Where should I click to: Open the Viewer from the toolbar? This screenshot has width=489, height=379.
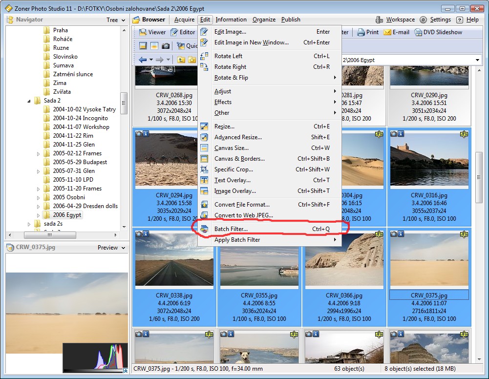click(152, 32)
